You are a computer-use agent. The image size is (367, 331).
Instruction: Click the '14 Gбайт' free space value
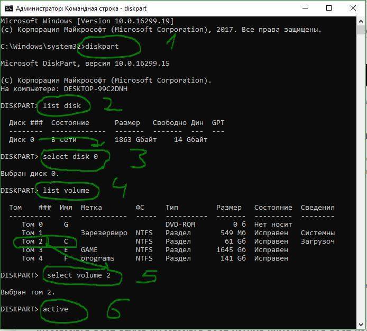pos(190,140)
